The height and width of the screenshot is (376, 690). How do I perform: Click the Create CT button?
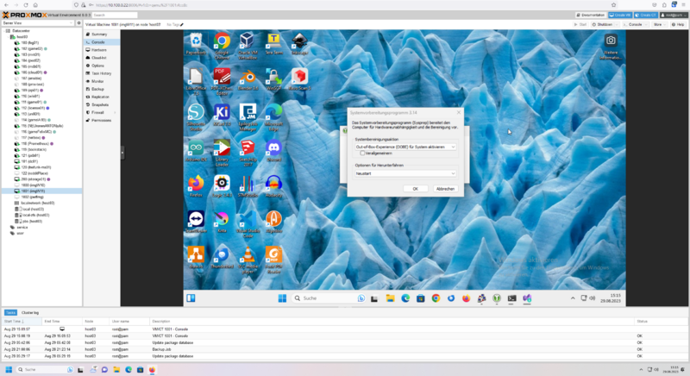click(646, 15)
